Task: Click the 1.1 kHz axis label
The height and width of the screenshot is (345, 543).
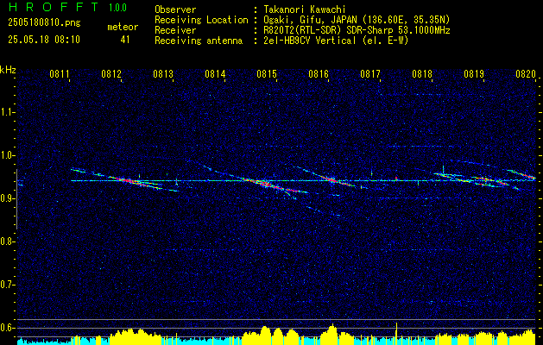Action: coord(8,112)
